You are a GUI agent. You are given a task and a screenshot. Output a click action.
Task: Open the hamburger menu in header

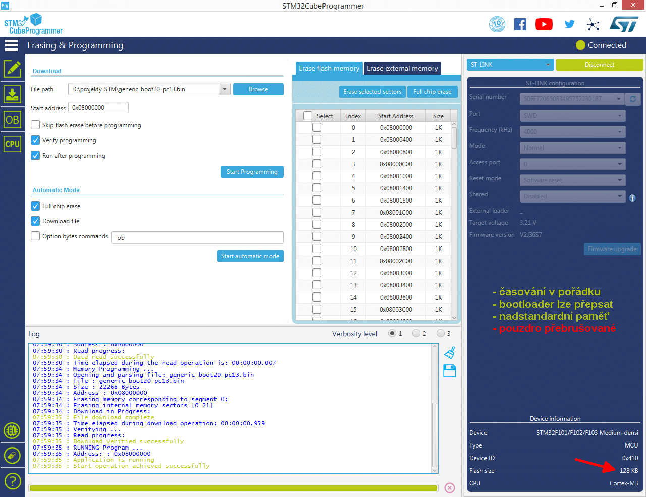(x=11, y=45)
